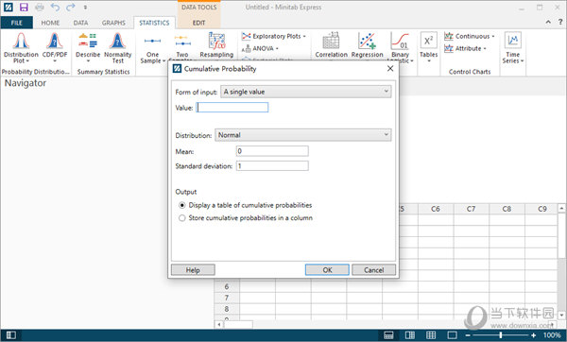Open the Distribution dropdown
Image resolution: width=567 pixels, height=342 pixels.
[x=303, y=135]
